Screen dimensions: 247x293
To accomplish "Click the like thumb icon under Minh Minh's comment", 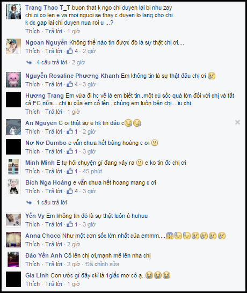I will point(70,171).
